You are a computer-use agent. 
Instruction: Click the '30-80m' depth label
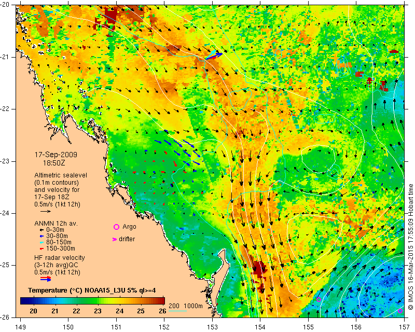coord(57,236)
